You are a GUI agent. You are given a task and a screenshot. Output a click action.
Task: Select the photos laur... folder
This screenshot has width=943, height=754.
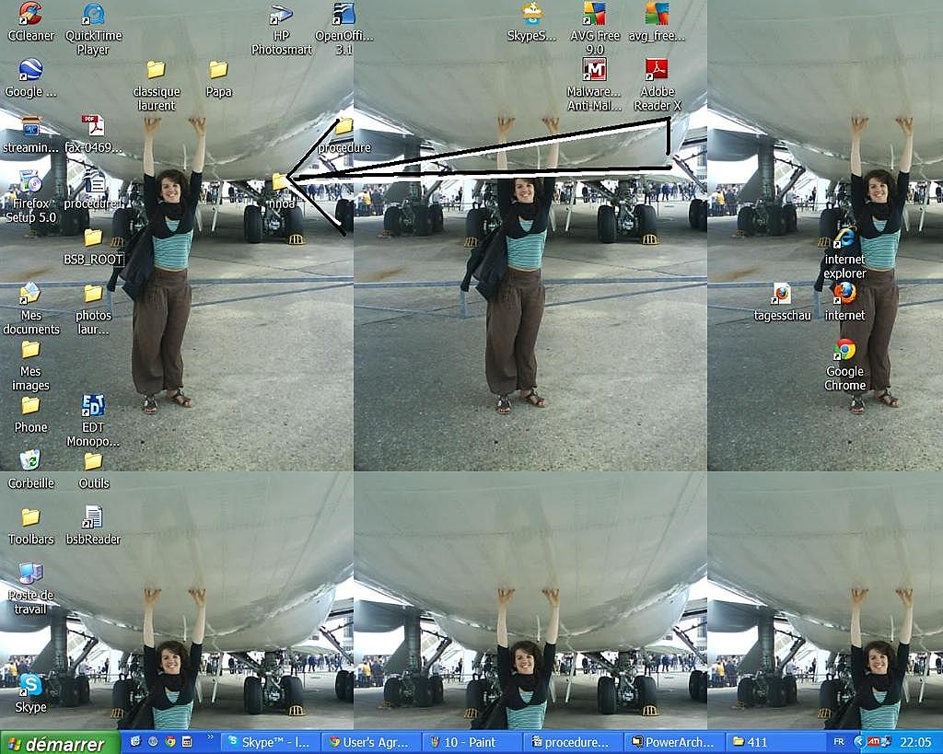(93, 309)
